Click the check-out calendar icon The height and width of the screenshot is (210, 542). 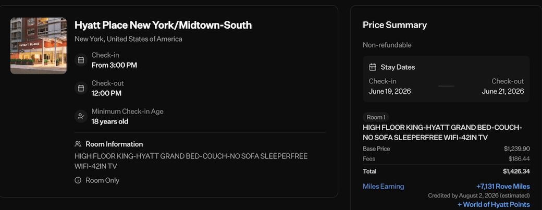[81, 88]
